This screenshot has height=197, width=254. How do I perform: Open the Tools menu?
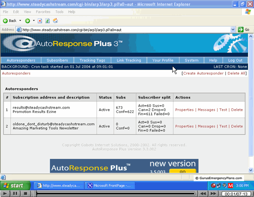pyautogui.click(x=59, y=12)
